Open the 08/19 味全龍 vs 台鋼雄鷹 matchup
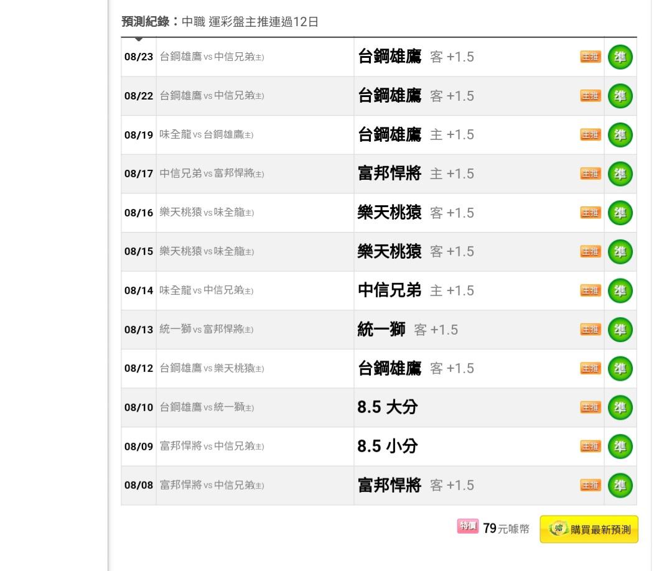This screenshot has width=672, height=571. [x=207, y=135]
